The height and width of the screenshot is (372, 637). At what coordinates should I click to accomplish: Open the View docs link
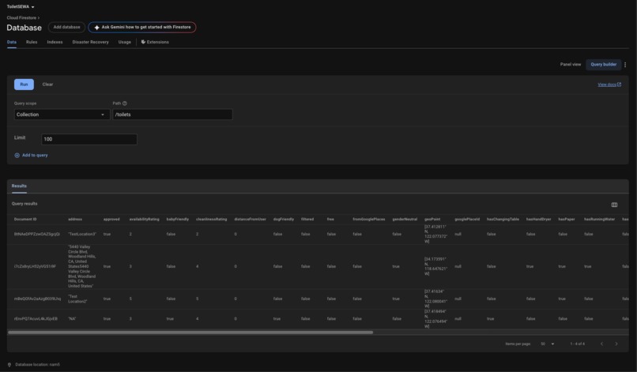(x=607, y=85)
